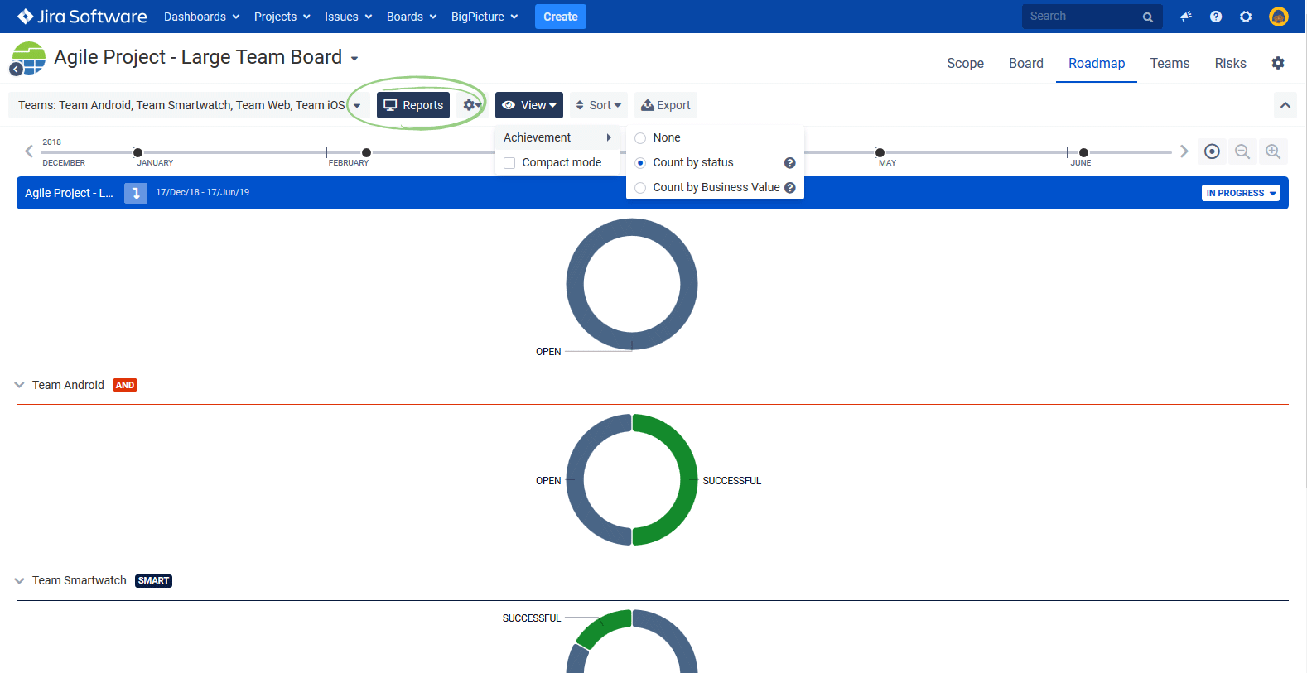Center the timeline on today

click(x=1212, y=151)
